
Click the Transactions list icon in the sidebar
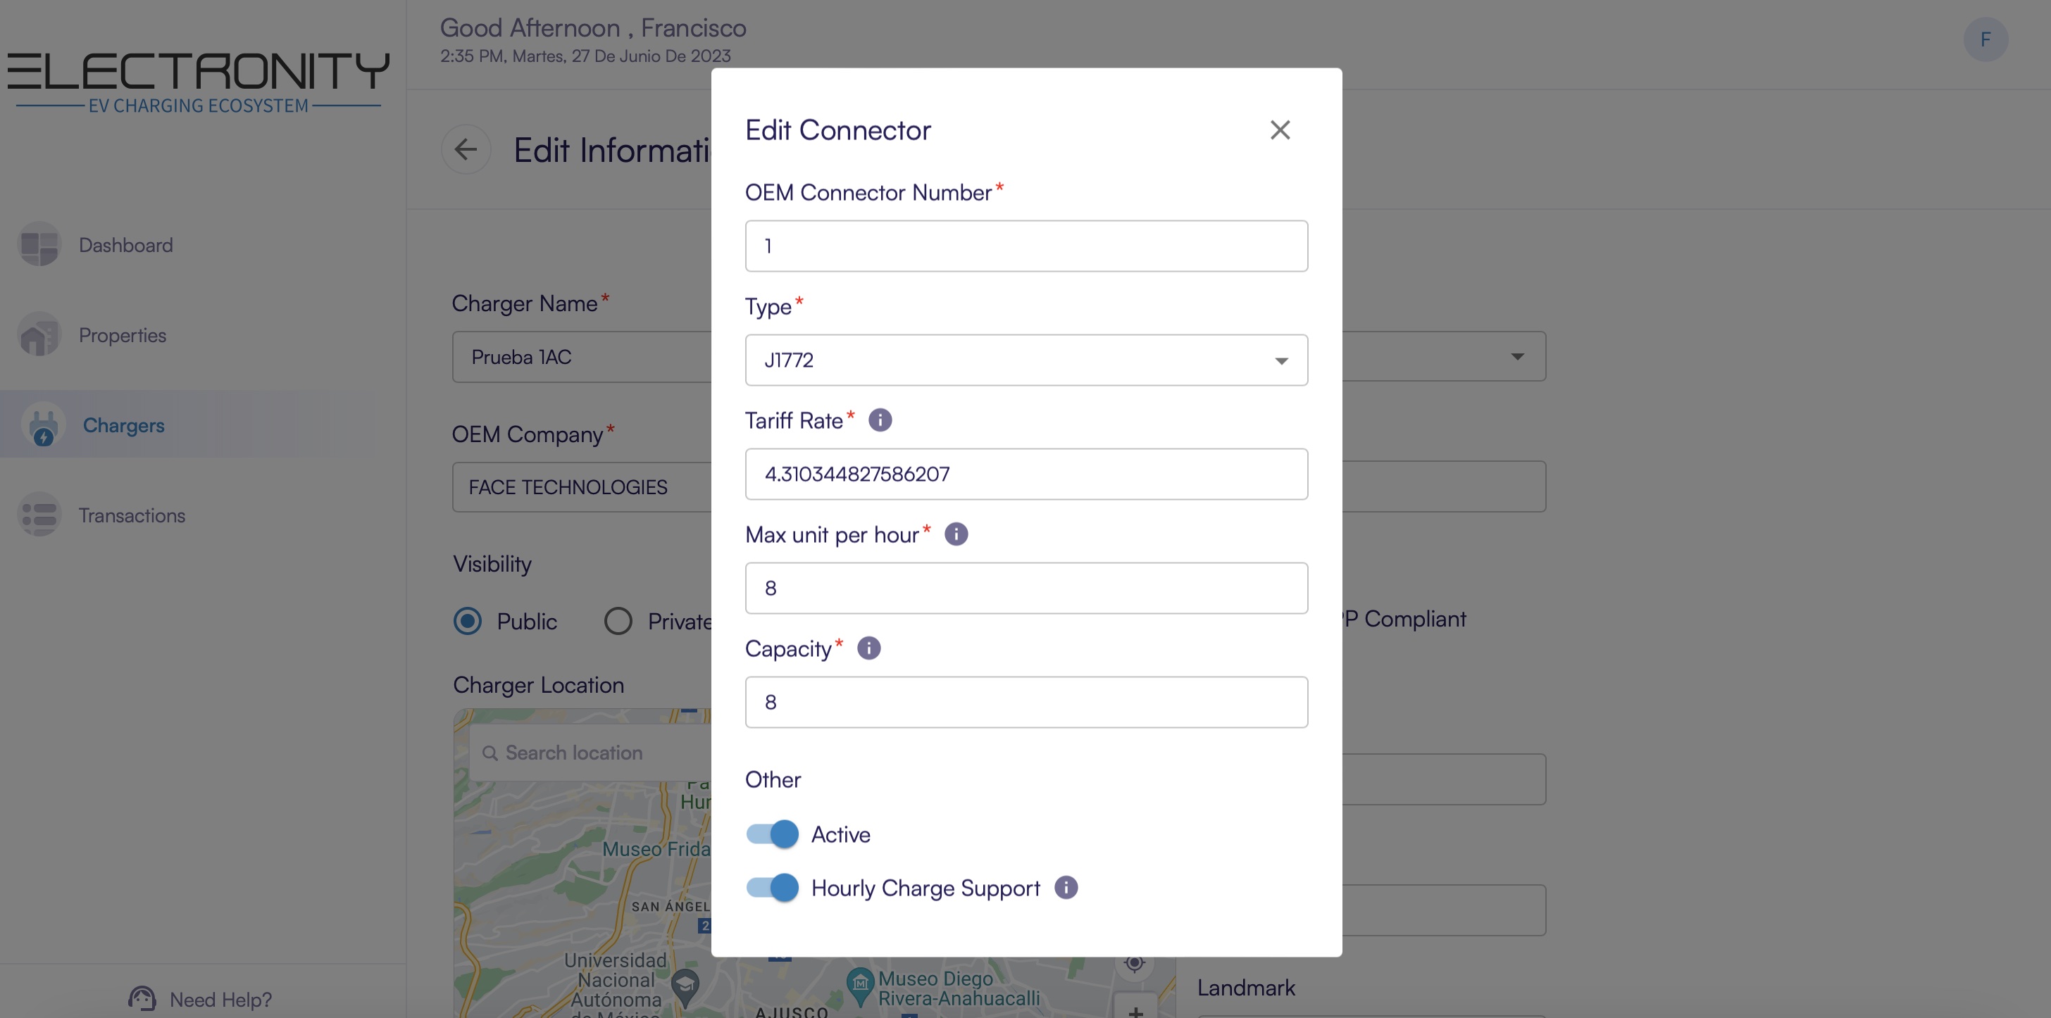pos(39,515)
